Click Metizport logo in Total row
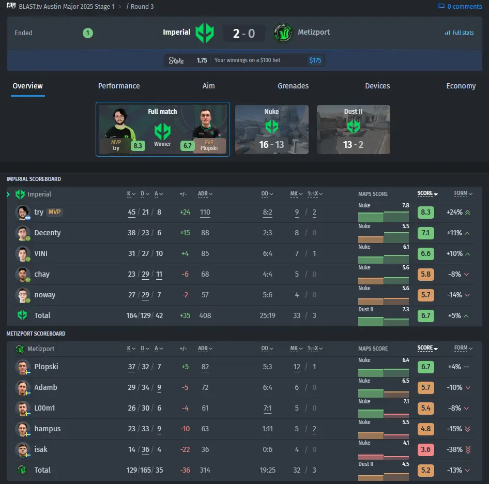 (x=22, y=470)
